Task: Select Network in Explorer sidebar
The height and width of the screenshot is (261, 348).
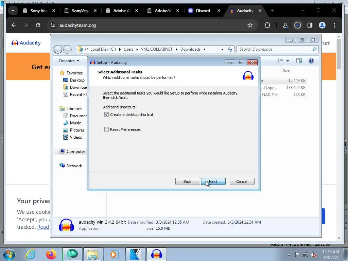Action: click(x=71, y=166)
